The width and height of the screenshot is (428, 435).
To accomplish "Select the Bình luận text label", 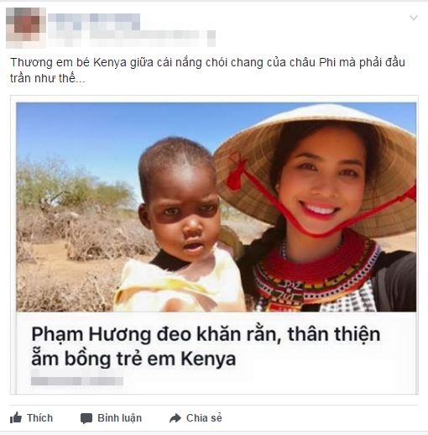I will pos(119,418).
